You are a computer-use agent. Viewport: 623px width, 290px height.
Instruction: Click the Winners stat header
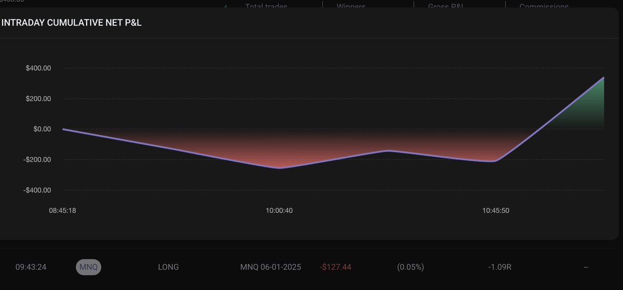(x=351, y=7)
